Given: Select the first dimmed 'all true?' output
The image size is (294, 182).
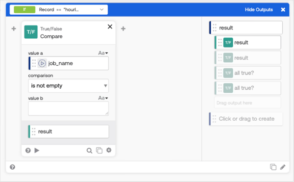Looking at the screenshot, I should tap(247, 73).
